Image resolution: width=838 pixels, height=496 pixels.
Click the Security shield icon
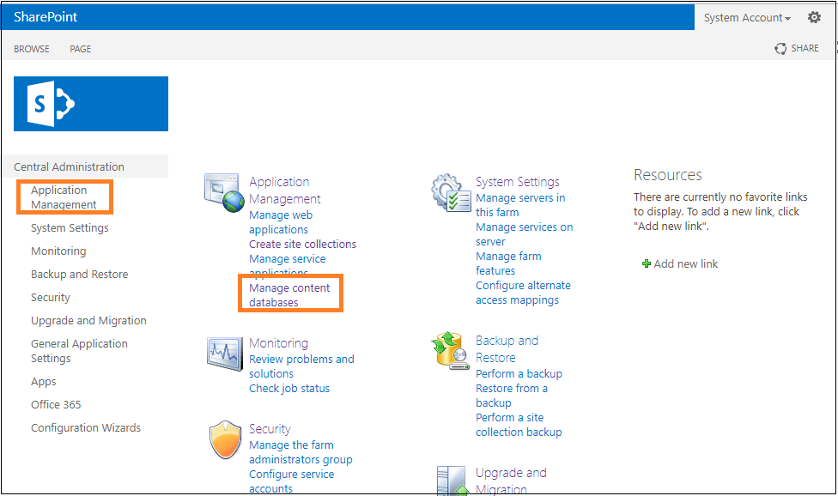(x=226, y=440)
